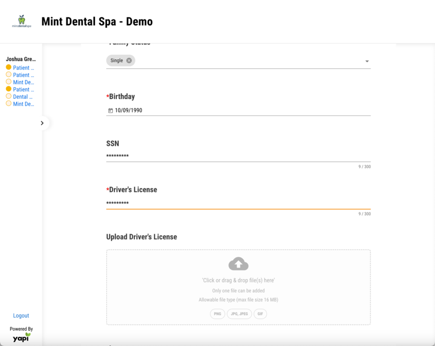435x346 pixels.
Task: Click the status circle beside last Mint De form
Action: pos(8,104)
